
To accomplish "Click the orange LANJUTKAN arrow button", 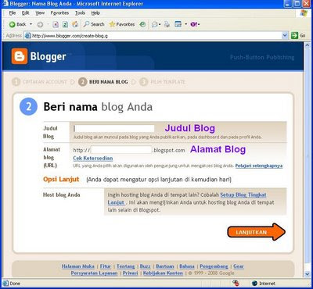I will click(257, 232).
